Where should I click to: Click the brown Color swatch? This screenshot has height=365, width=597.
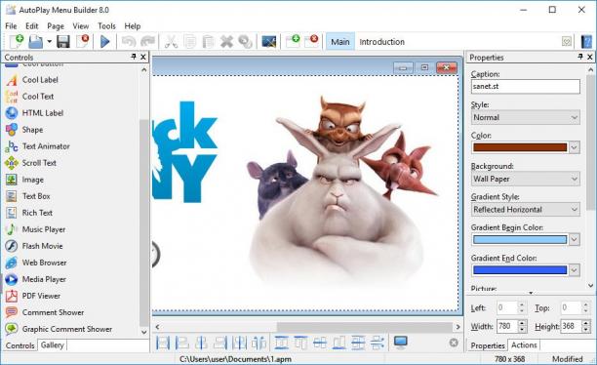click(520, 147)
